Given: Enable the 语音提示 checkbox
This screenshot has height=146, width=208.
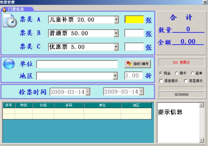Looking at the screenshot, I should 161,81.
